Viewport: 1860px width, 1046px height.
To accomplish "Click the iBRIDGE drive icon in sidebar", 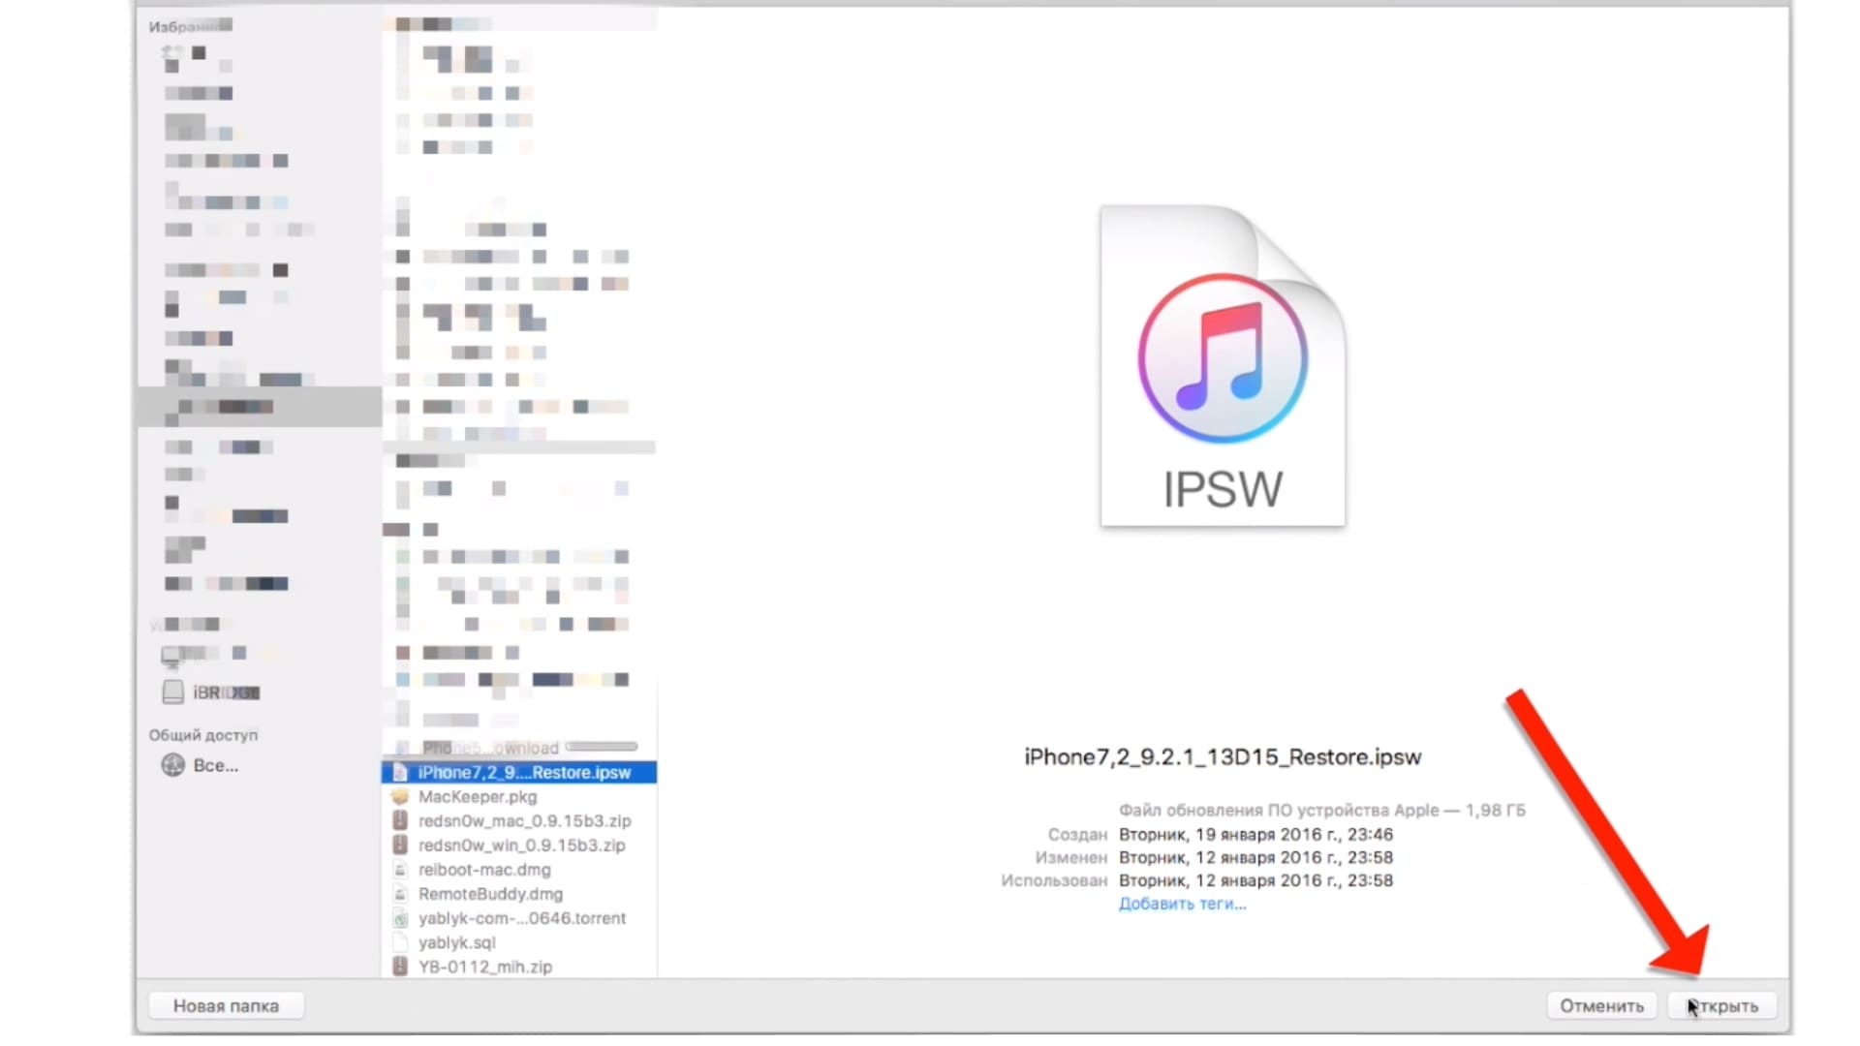I will click(x=172, y=692).
